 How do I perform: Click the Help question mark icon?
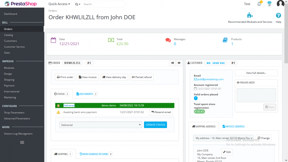[x=278, y=16]
